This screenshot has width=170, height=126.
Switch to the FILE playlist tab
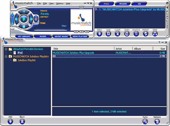coord(106,4)
